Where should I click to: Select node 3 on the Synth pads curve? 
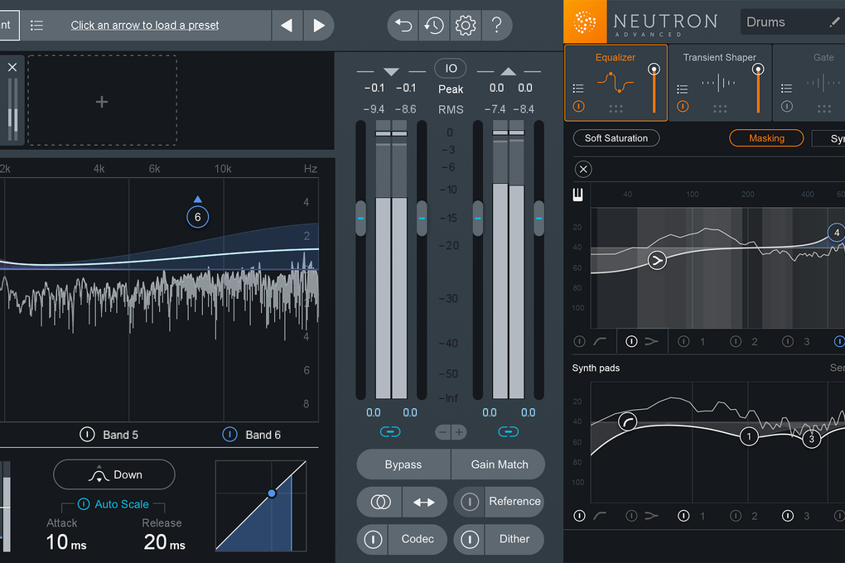point(812,439)
